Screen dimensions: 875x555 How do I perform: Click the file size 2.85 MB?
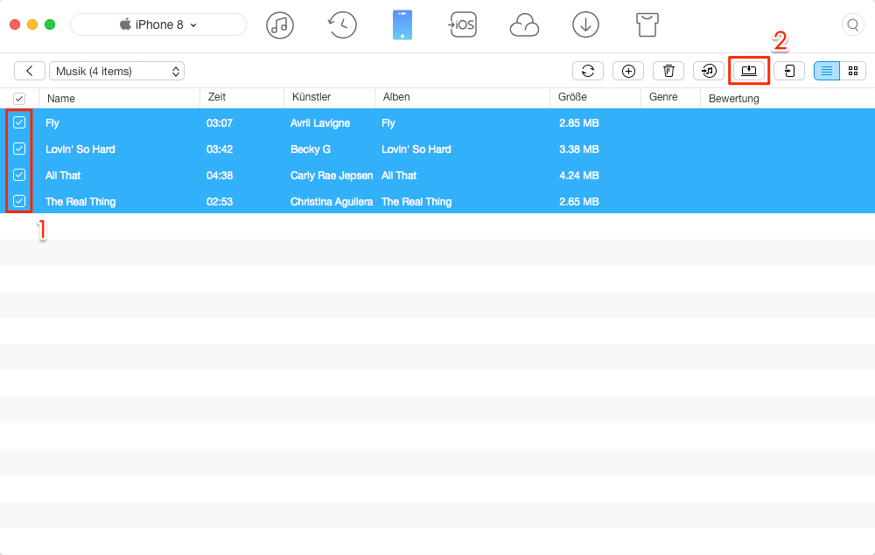click(579, 123)
